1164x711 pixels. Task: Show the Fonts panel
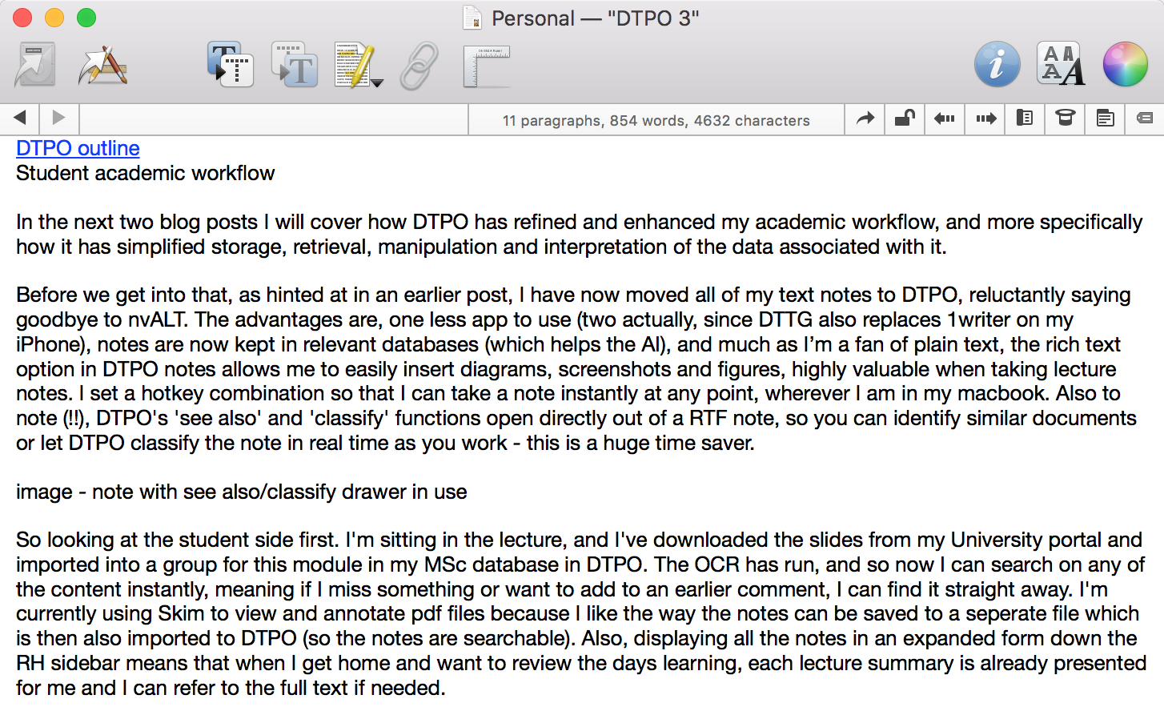coord(1061,64)
